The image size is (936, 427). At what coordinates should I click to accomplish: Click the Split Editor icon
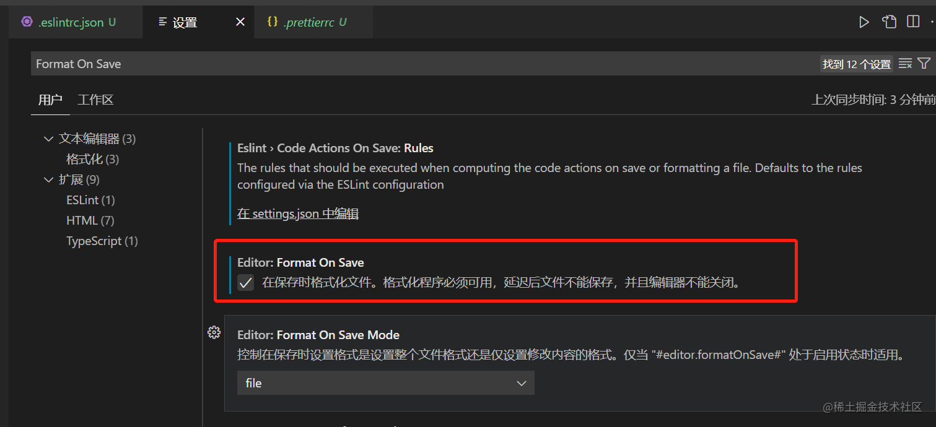click(913, 22)
